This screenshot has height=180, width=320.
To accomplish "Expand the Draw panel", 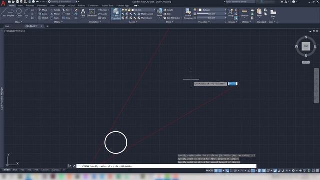I will (19, 22).
